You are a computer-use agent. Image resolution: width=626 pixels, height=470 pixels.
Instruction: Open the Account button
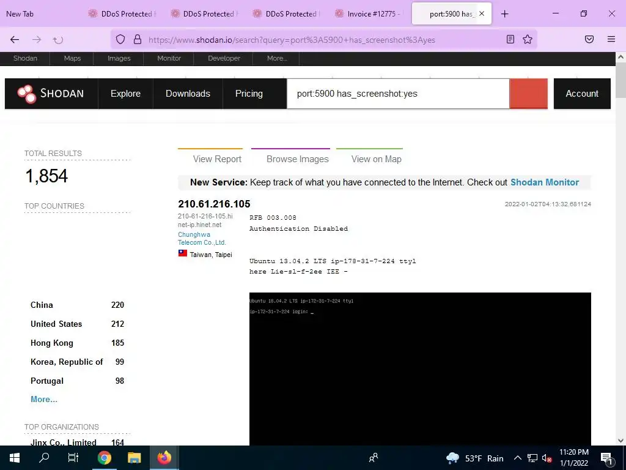pos(582,94)
